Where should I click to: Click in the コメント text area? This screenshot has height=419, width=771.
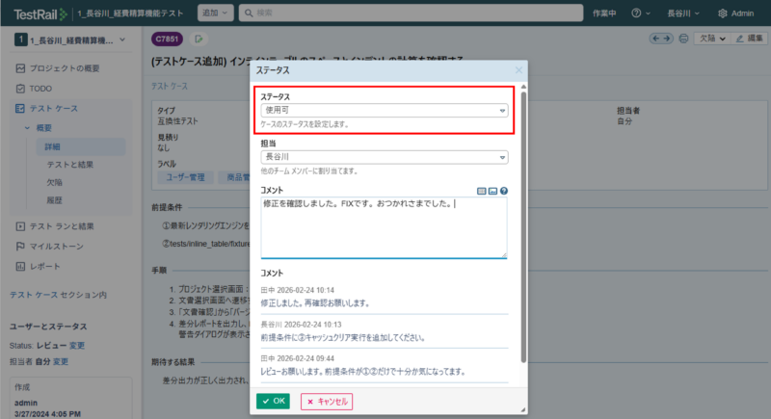click(384, 227)
